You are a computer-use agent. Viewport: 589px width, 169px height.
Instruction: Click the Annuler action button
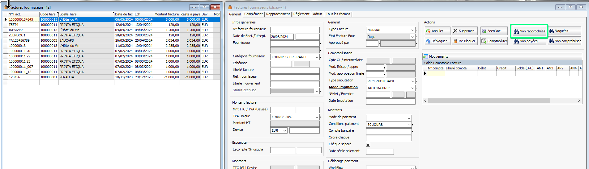(437, 31)
